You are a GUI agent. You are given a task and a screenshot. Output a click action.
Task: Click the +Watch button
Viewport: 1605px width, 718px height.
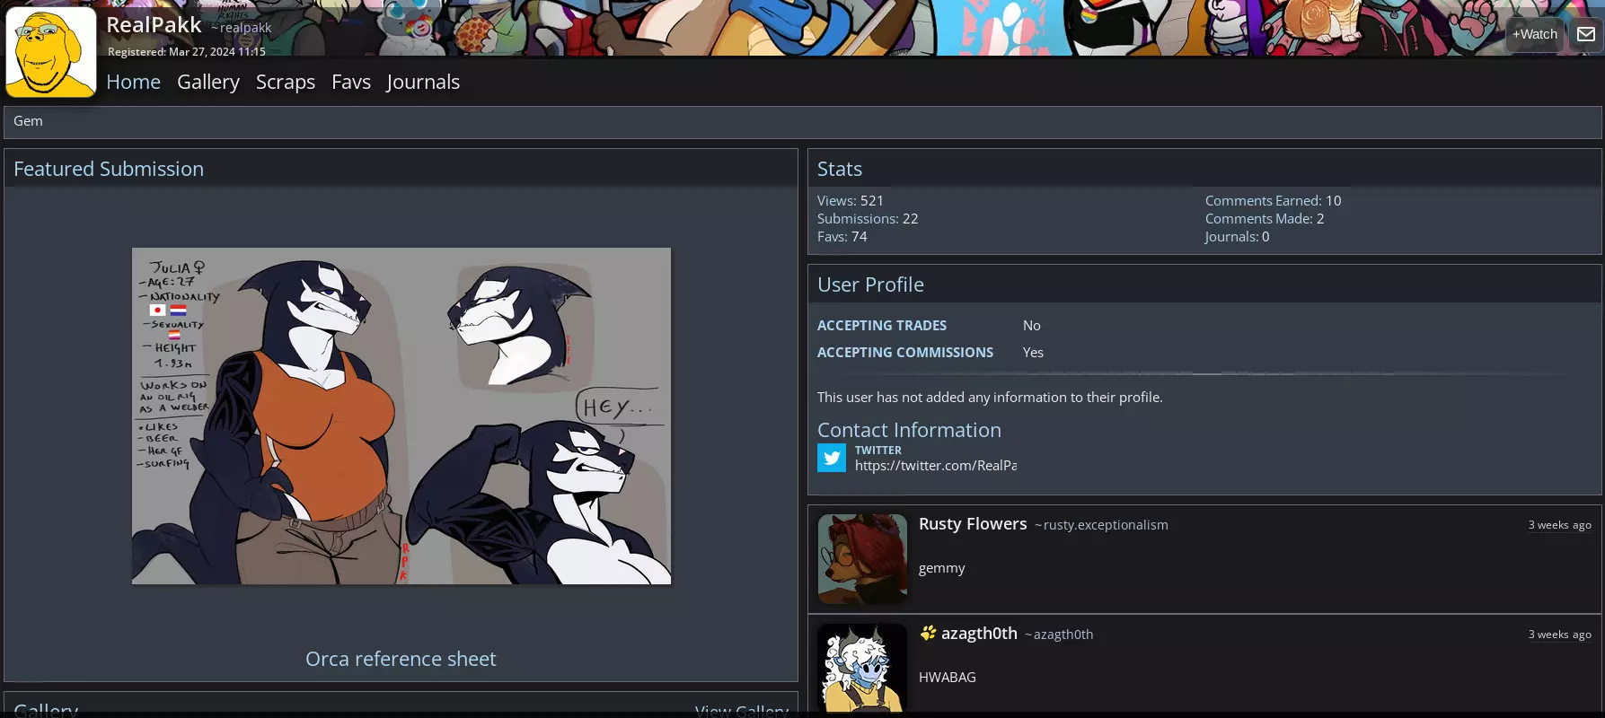click(x=1534, y=34)
